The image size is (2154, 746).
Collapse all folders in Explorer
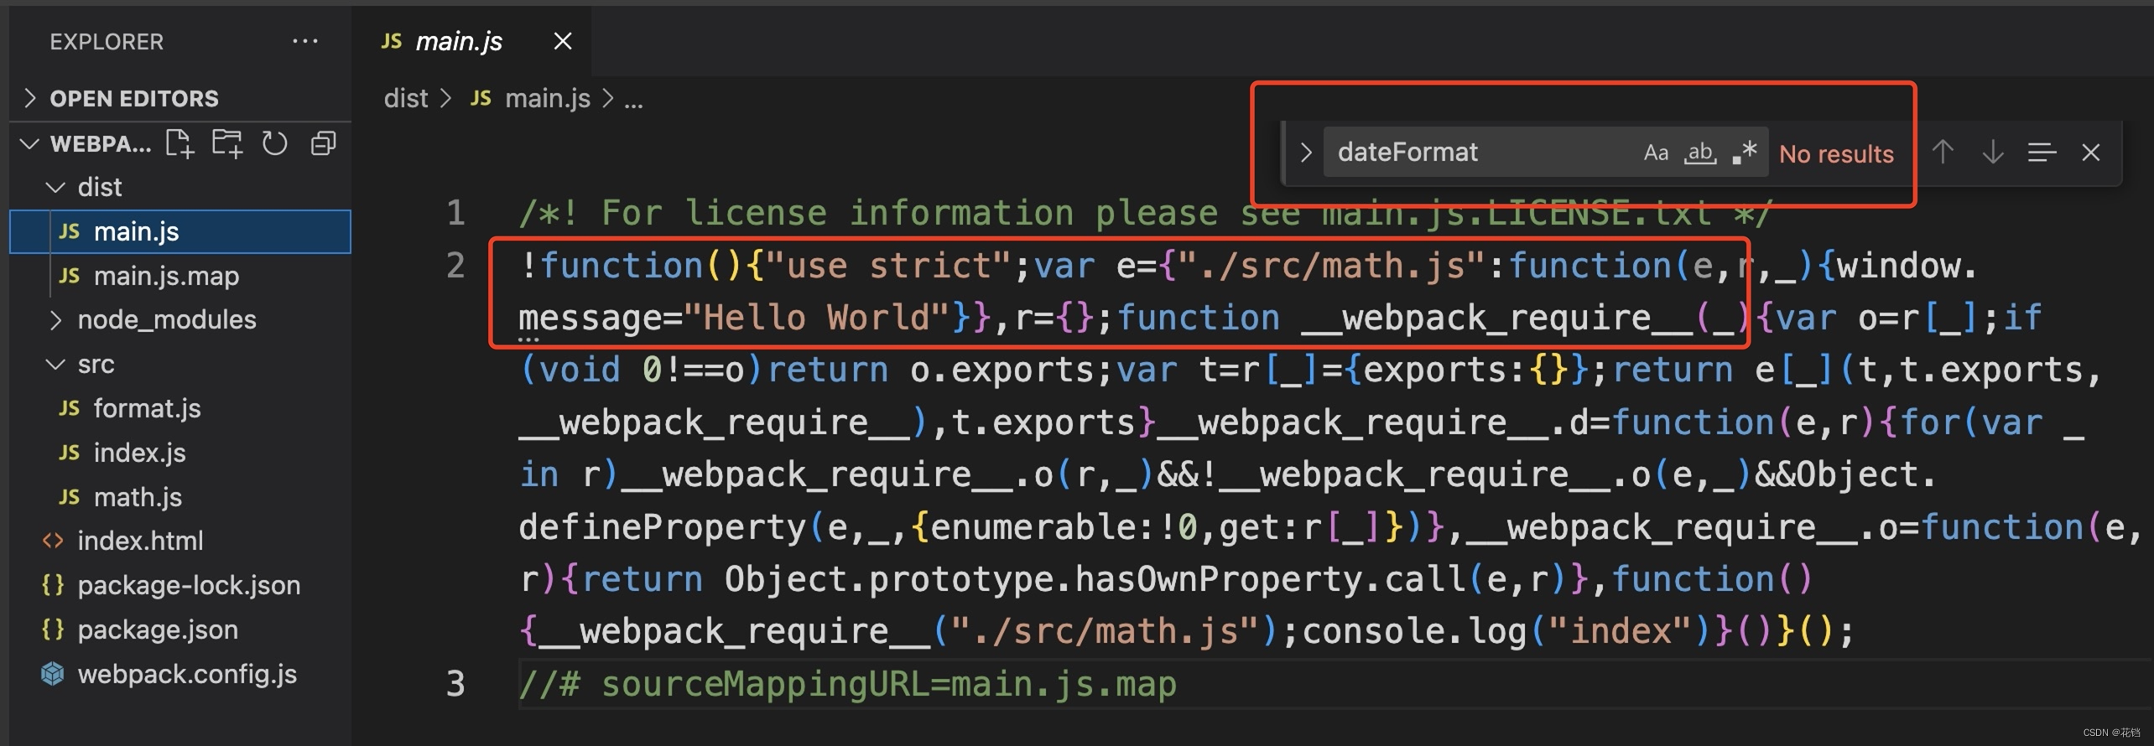click(324, 143)
